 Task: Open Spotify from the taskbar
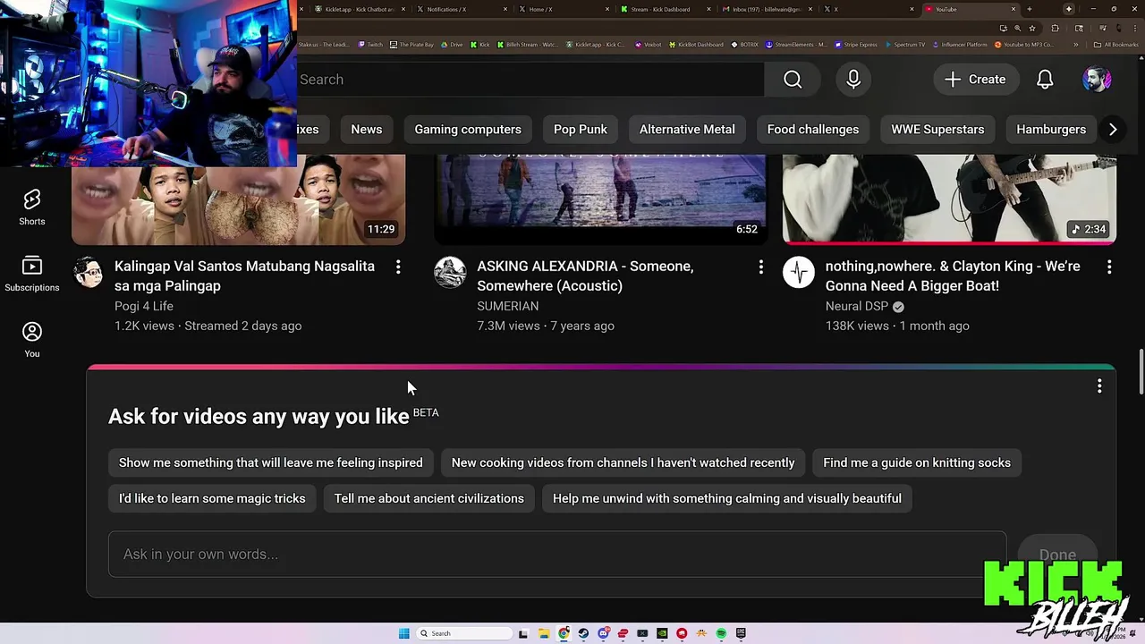[721, 633]
